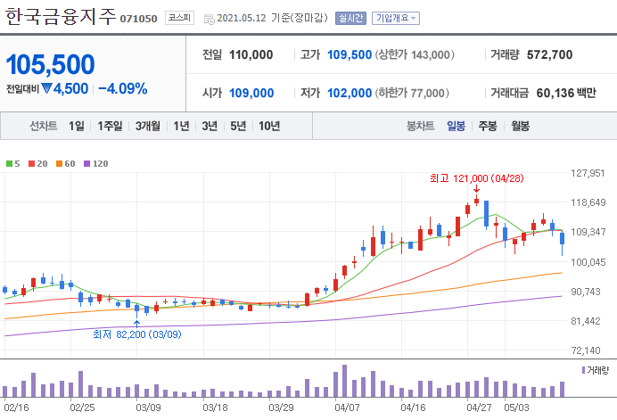The height and width of the screenshot is (420, 617).
Task: Click the 04/07 date label on x-axis
Action: pos(347,408)
